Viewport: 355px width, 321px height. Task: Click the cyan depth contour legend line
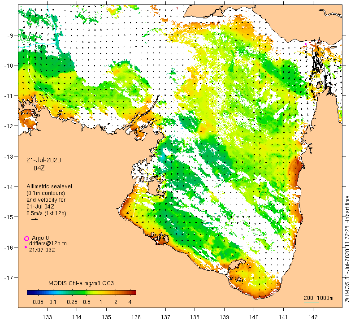click(x=312, y=303)
